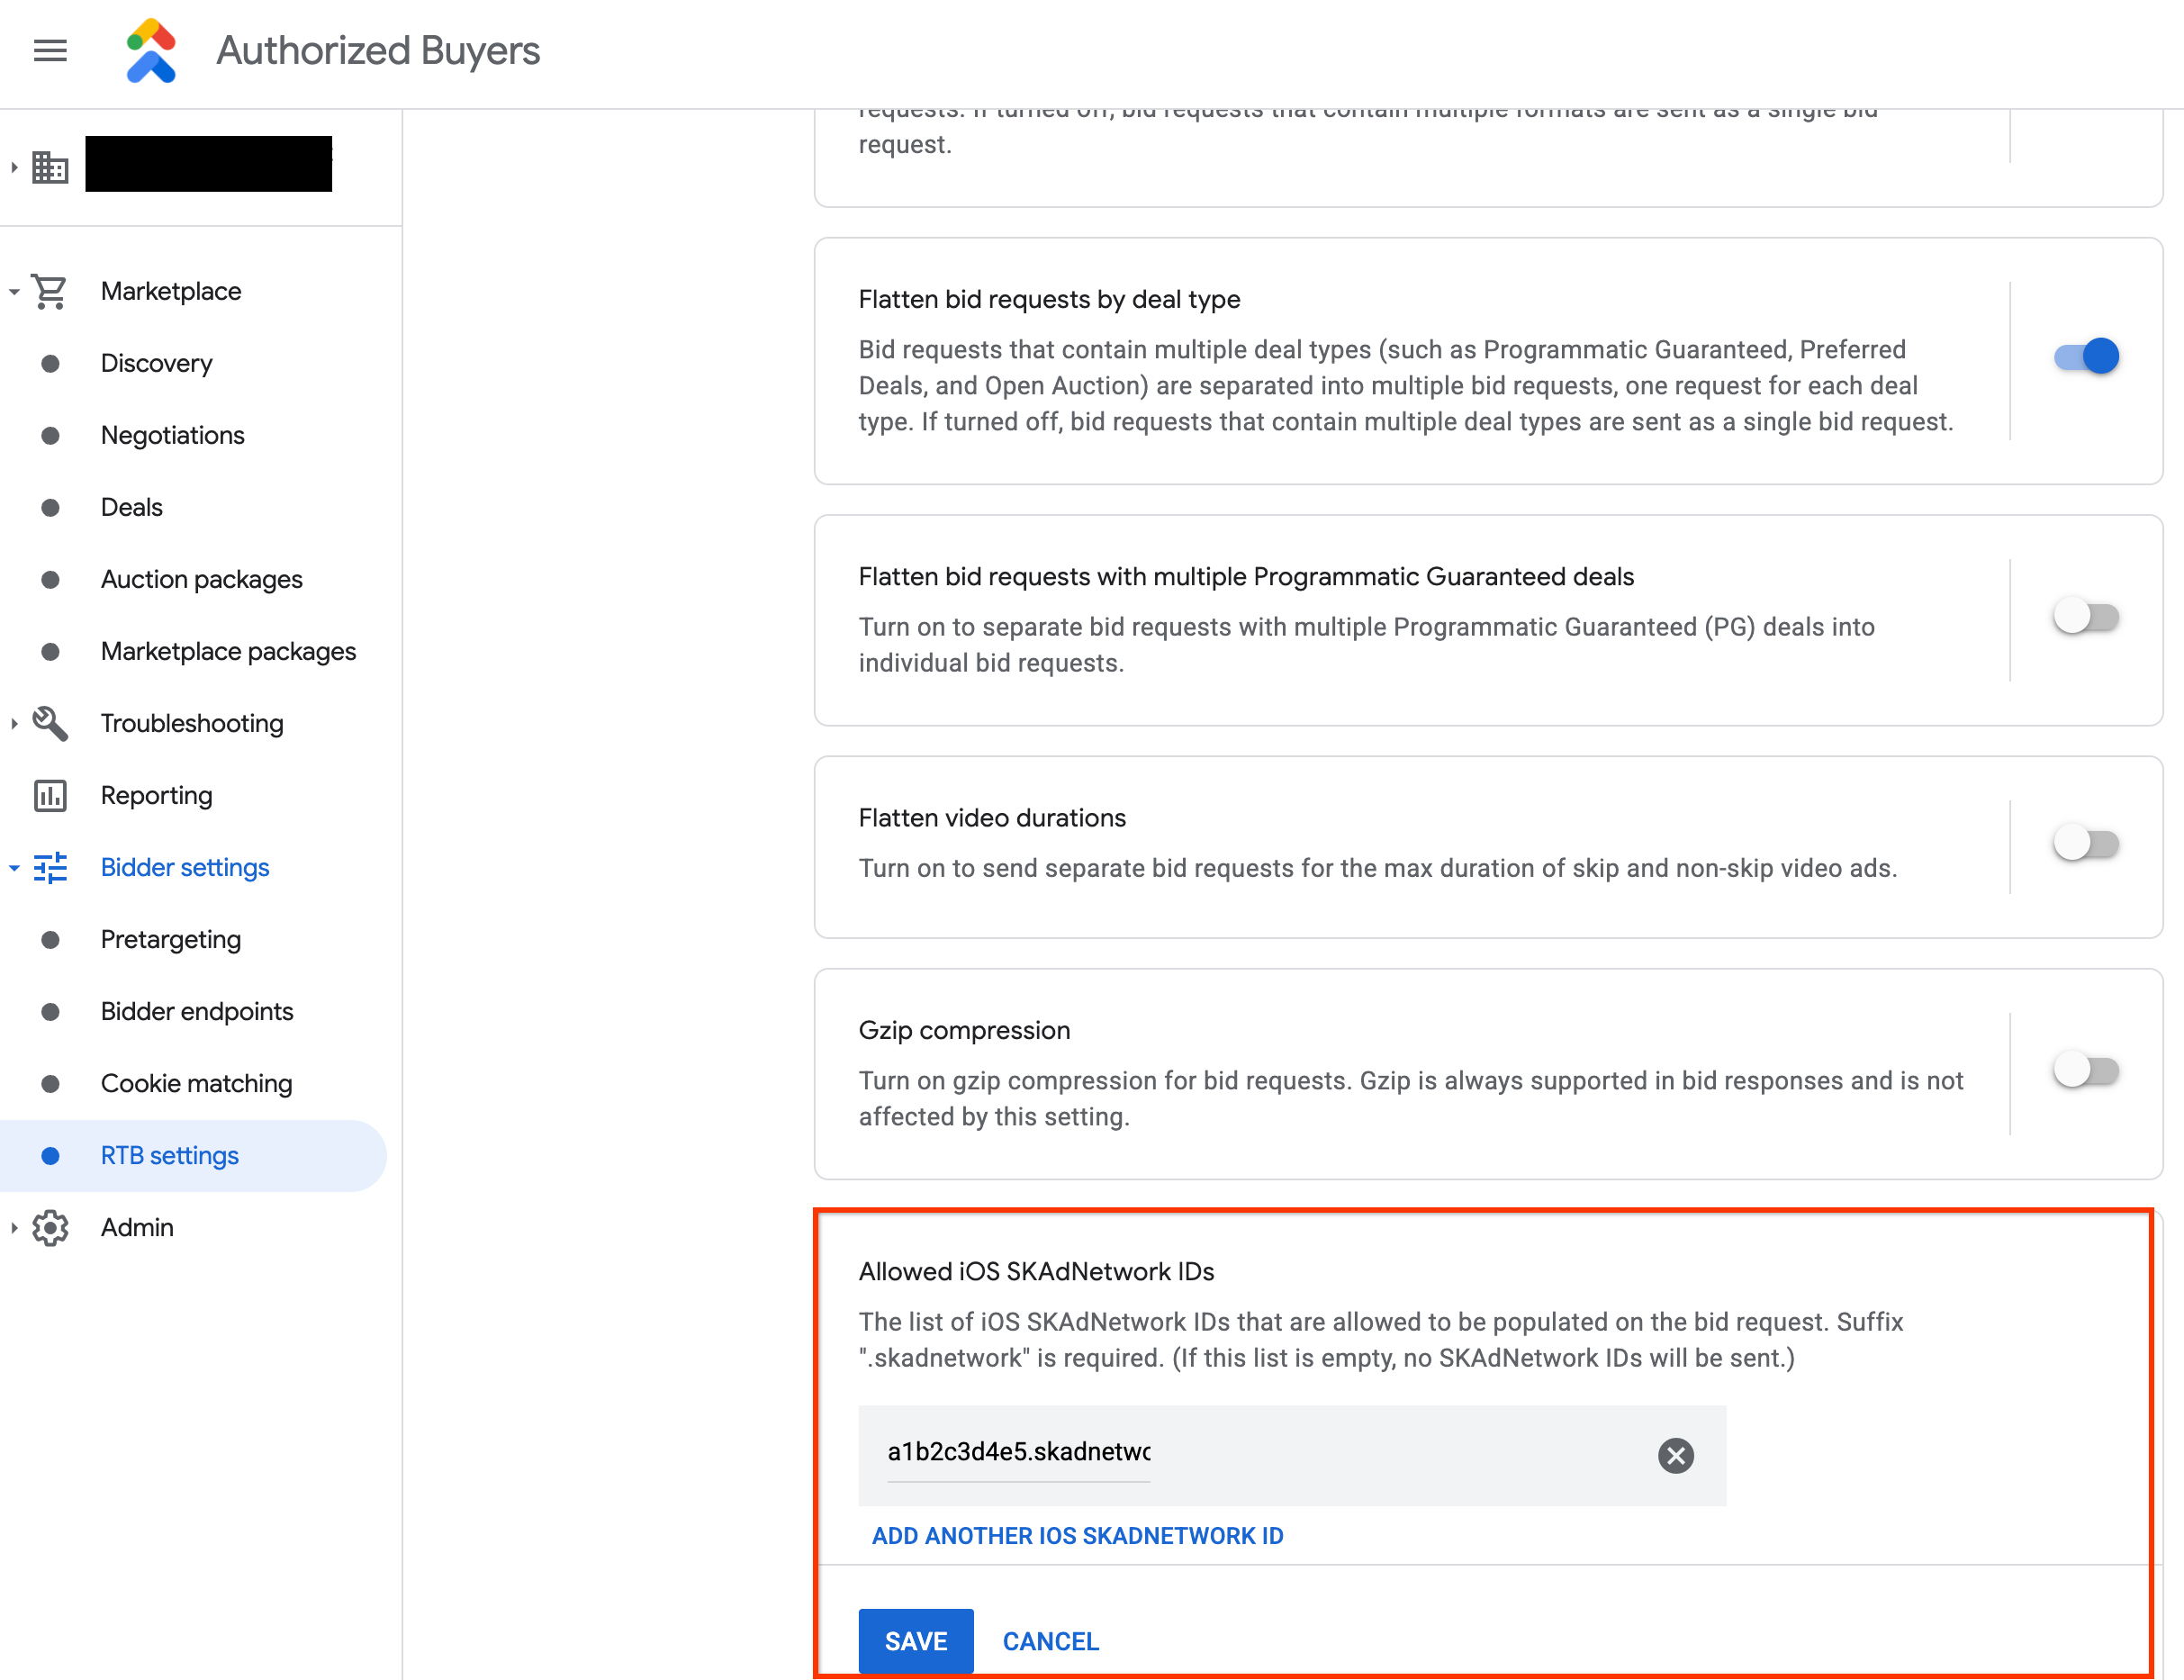This screenshot has width=2184, height=1680.
Task: Click the Authorized Buyers logo
Action: (x=151, y=50)
